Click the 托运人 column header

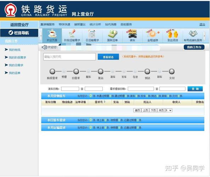pyautogui.click(x=147, y=102)
